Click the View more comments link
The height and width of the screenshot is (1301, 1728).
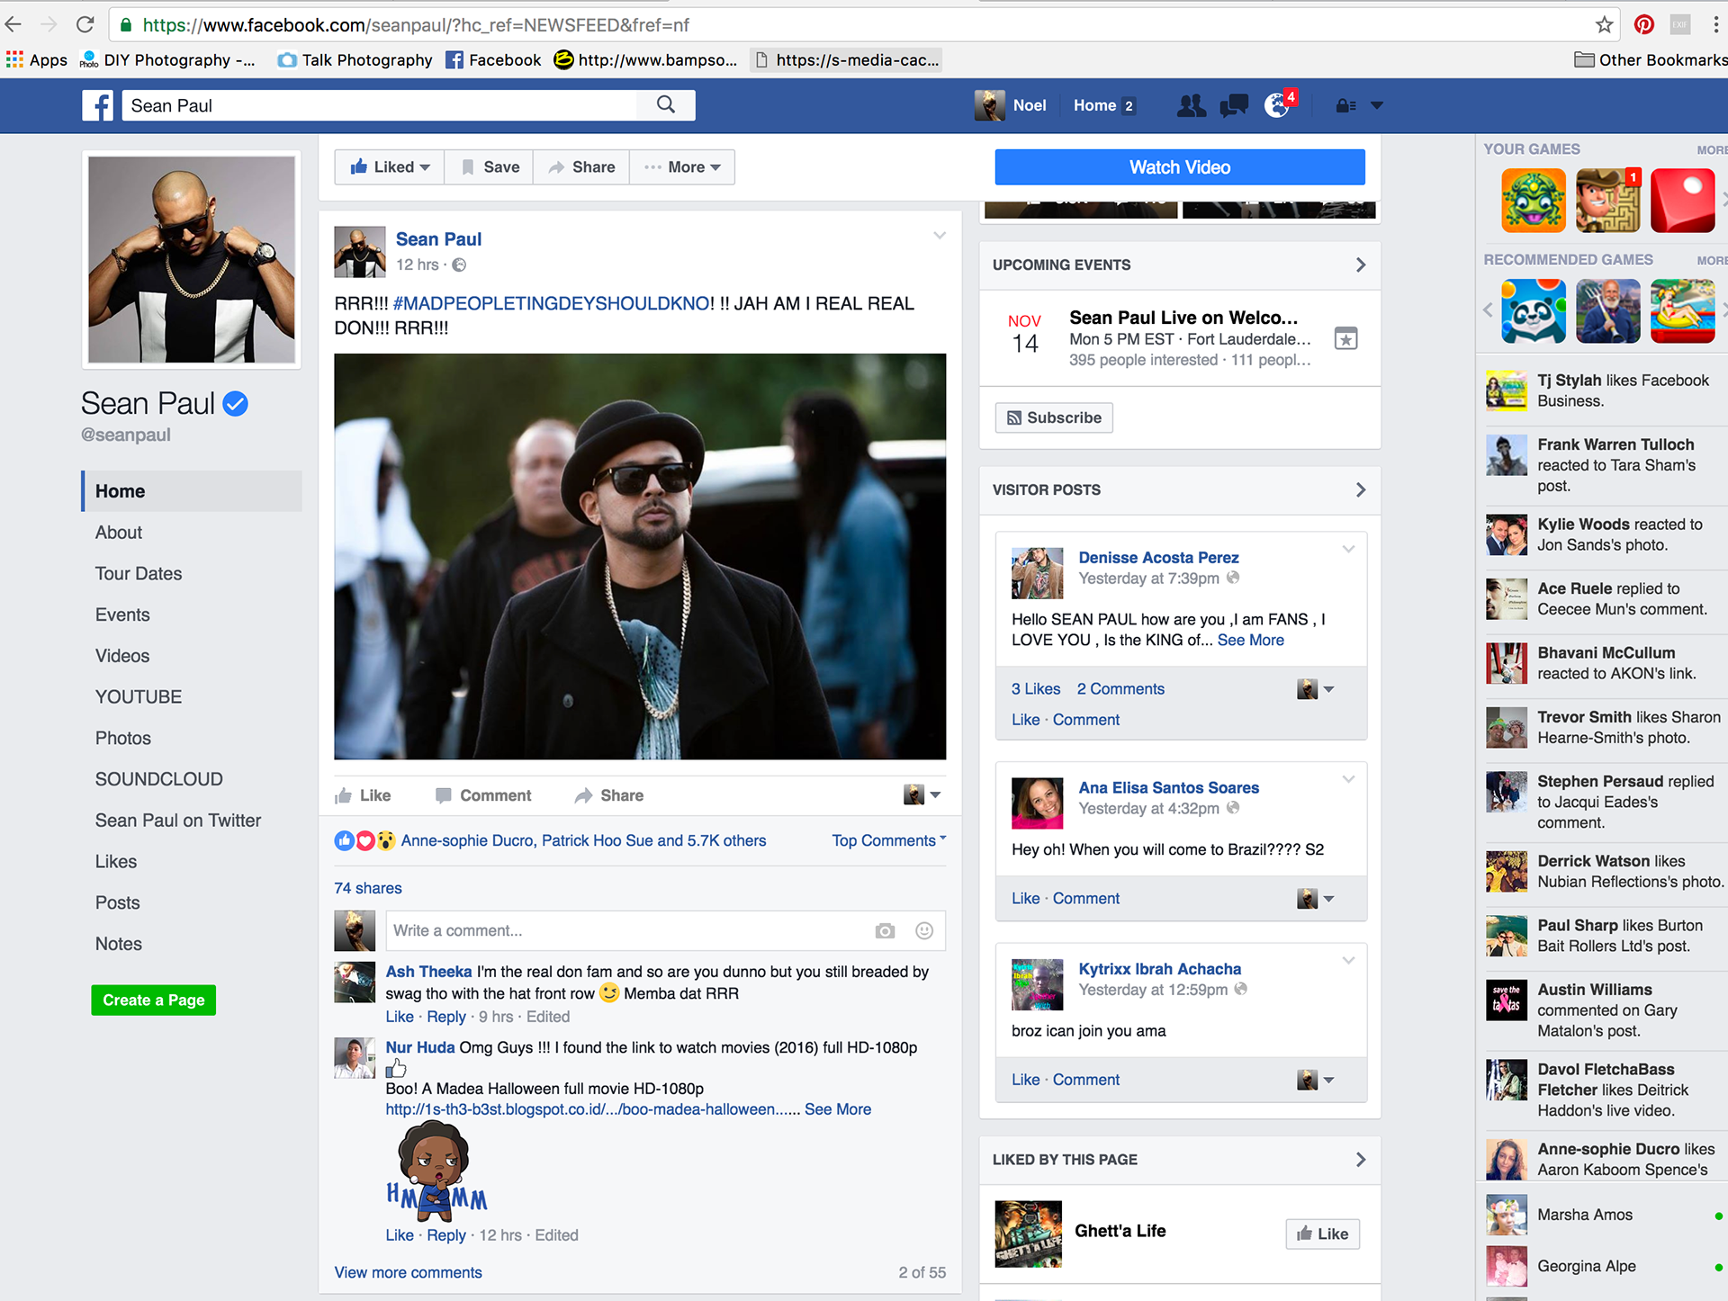click(x=408, y=1272)
